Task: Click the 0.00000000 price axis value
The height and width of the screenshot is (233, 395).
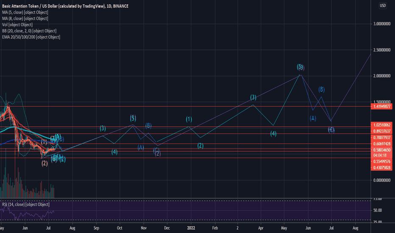Action: point(382,180)
